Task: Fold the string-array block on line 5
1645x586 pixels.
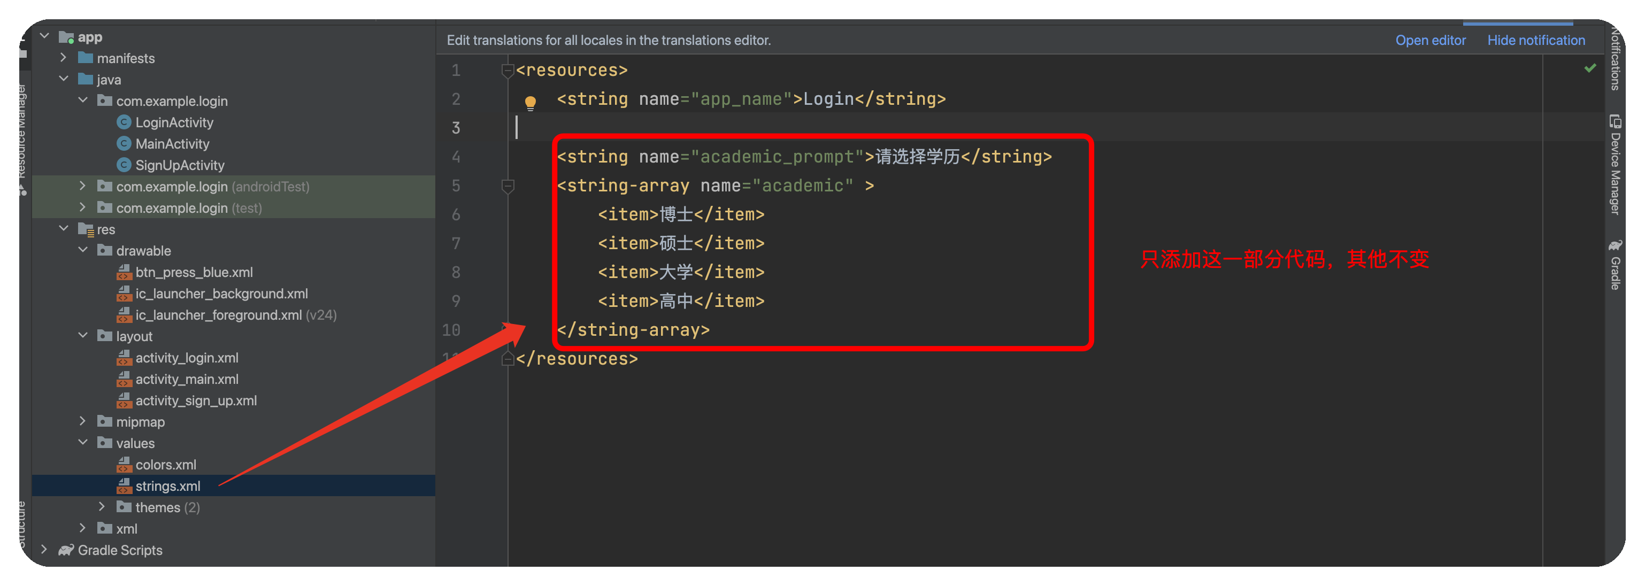Action: coord(508,186)
